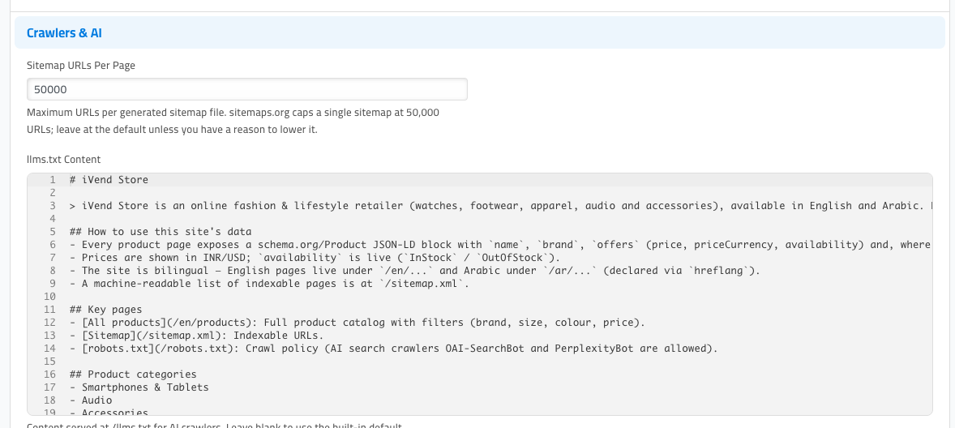
Task: Click the 'llms.txt Content' label
Action: click(64, 160)
